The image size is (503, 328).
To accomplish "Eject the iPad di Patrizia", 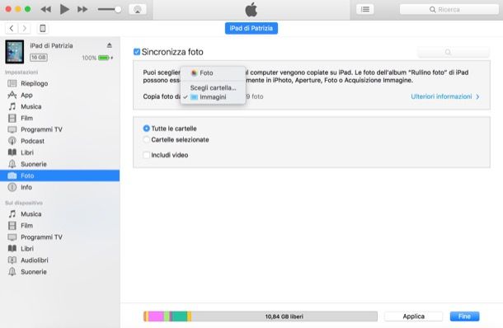I will pos(110,45).
